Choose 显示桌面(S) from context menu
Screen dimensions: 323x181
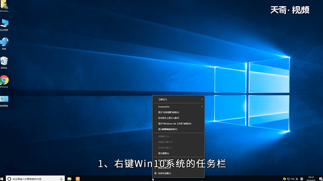coord(178,153)
